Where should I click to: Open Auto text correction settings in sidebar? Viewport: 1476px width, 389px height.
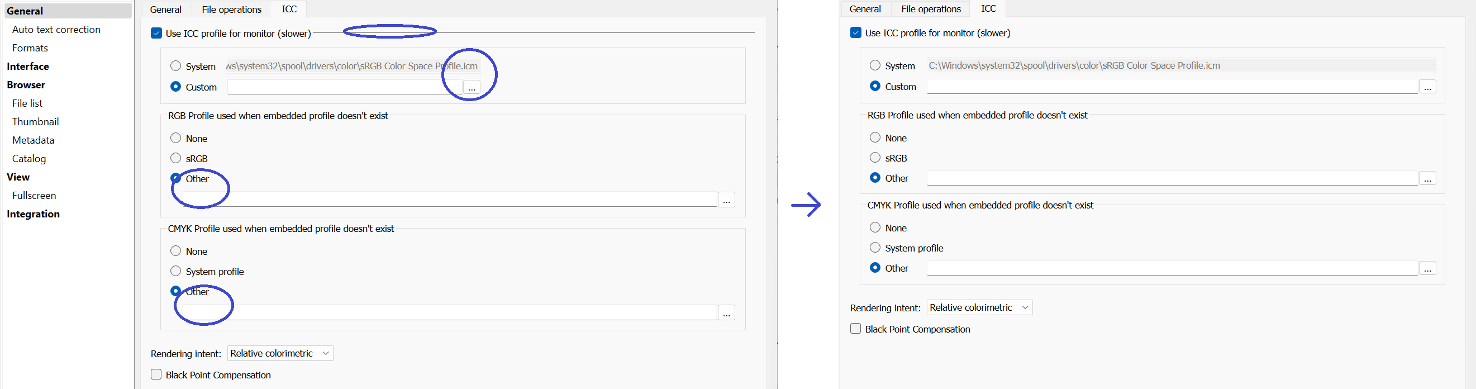(x=56, y=30)
